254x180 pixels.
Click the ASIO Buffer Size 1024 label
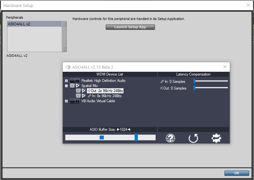[x=110, y=130]
